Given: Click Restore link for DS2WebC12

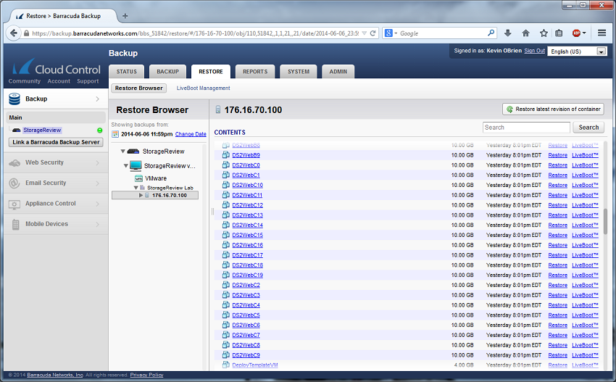Looking at the screenshot, I should point(558,205).
